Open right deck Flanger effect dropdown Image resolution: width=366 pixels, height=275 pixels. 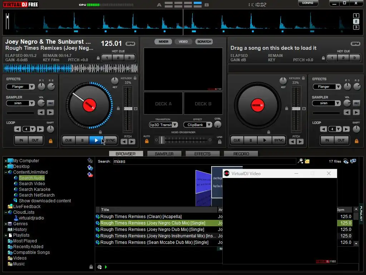click(x=338, y=87)
